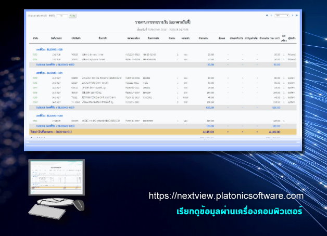Click the date range line under the title
Image resolution: width=327 pixels, height=236 pixels.
click(x=163, y=30)
